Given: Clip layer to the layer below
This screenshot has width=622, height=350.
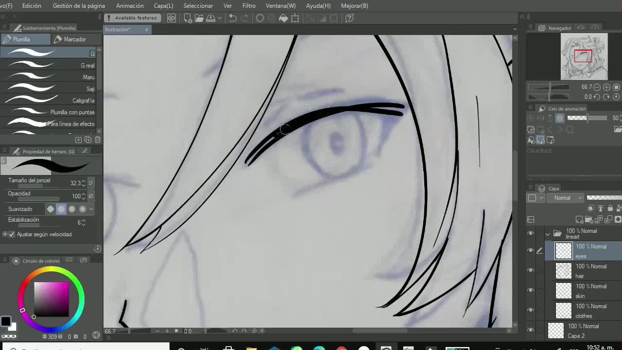Looking at the screenshot, I should click(591, 208).
